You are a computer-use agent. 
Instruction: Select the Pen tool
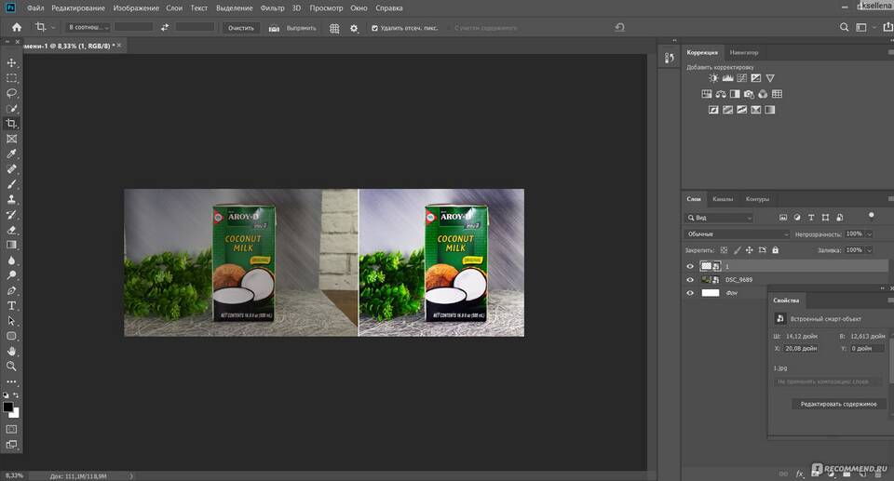pyautogui.click(x=11, y=290)
